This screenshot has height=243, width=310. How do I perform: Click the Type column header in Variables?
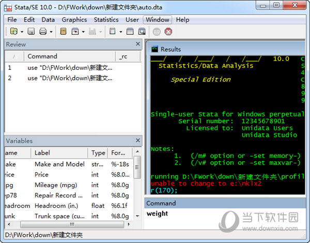point(98,153)
